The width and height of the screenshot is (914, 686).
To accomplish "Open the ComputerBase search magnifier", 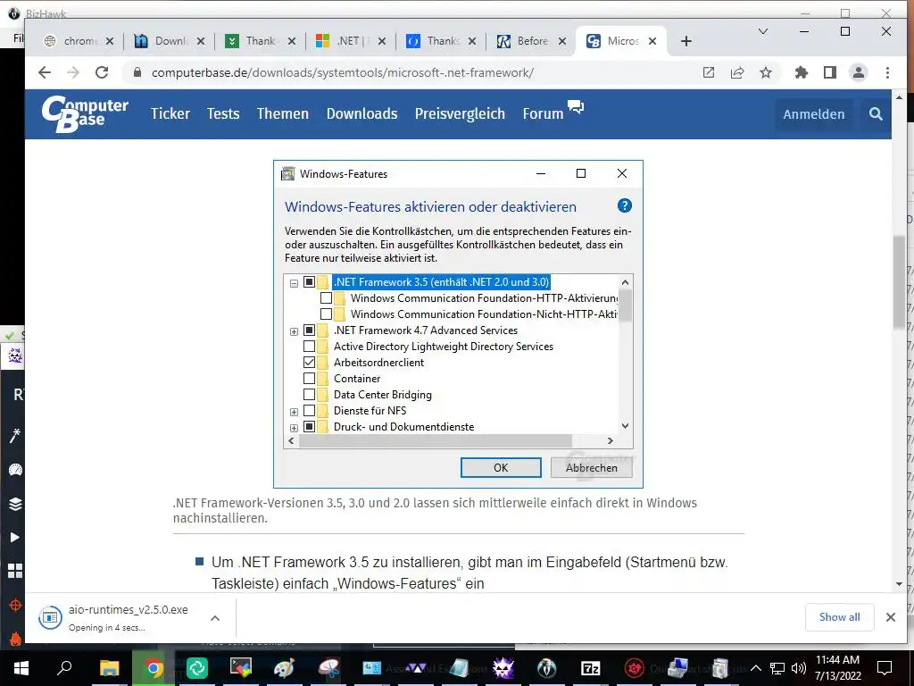I will tap(876, 113).
